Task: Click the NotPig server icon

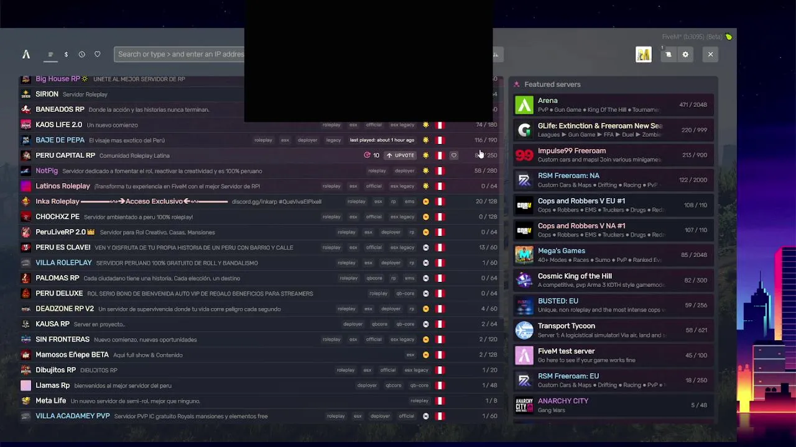Action: point(25,171)
